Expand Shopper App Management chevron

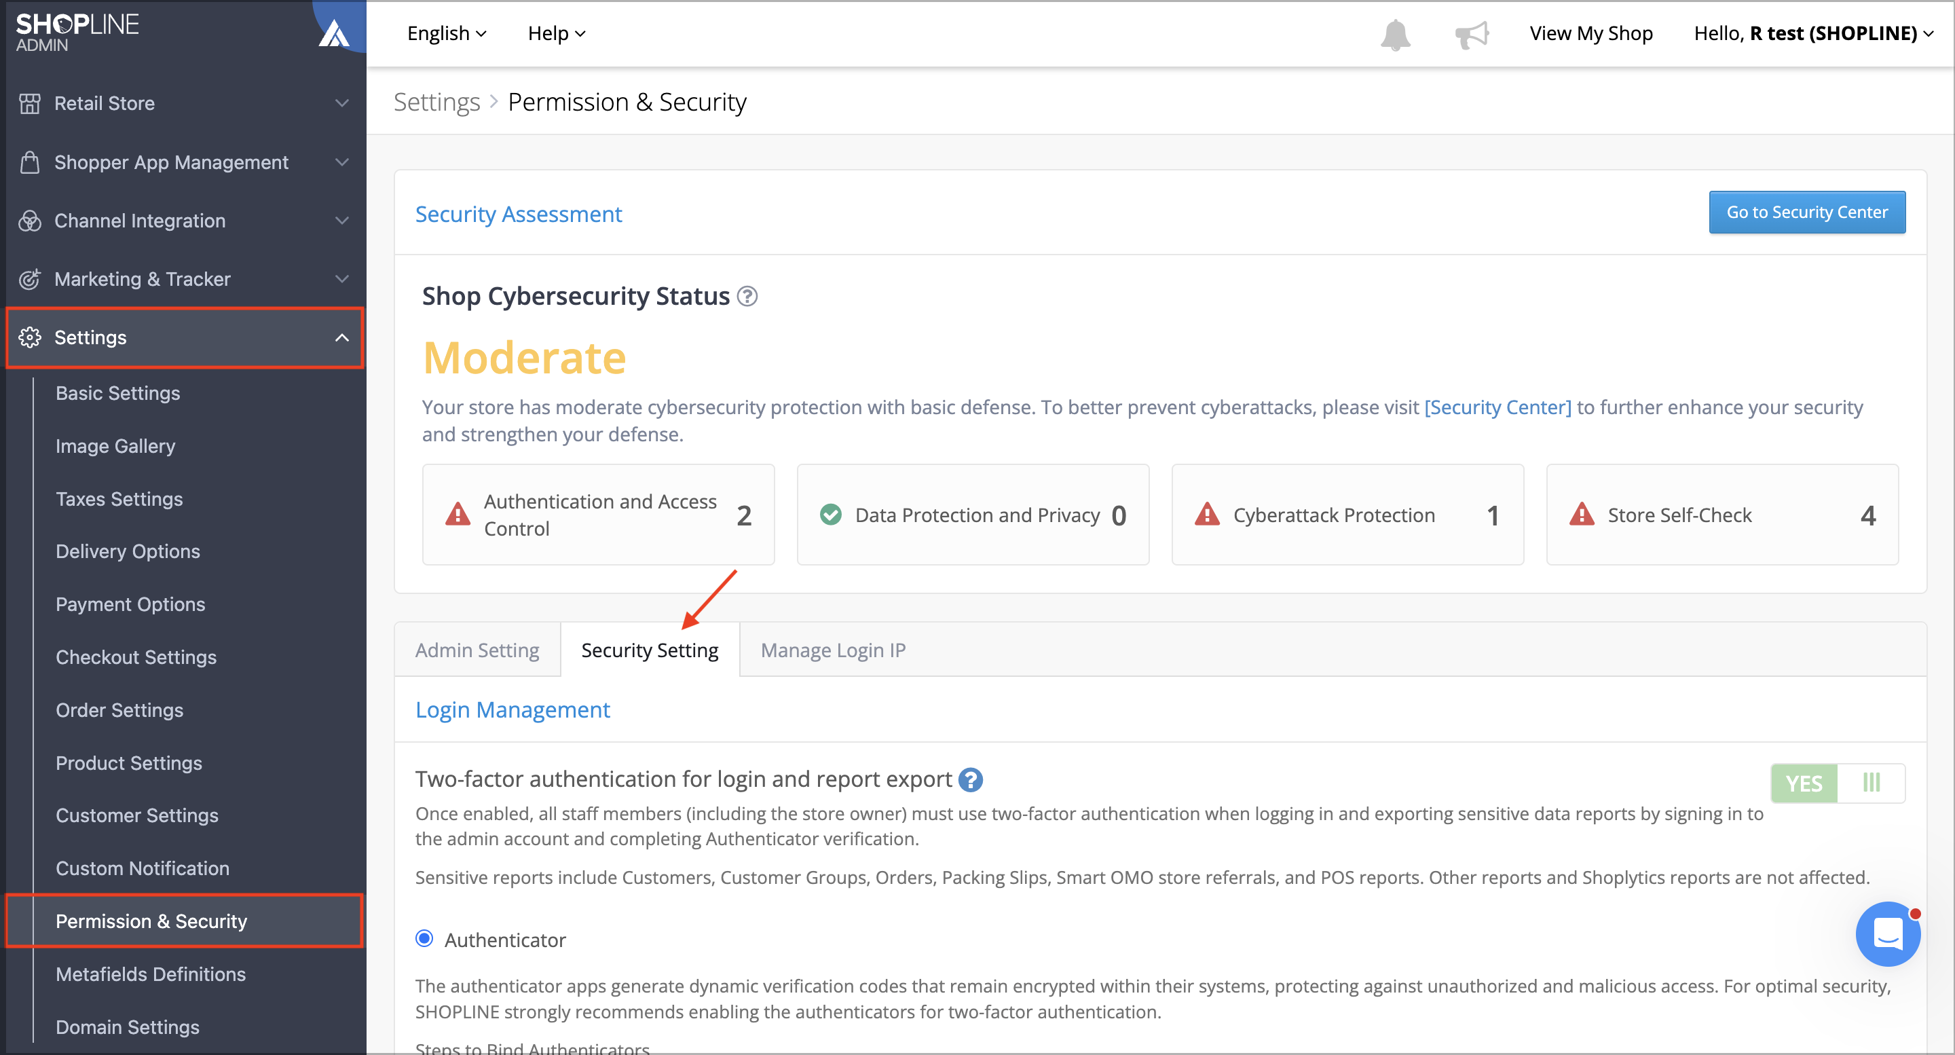[x=342, y=162]
